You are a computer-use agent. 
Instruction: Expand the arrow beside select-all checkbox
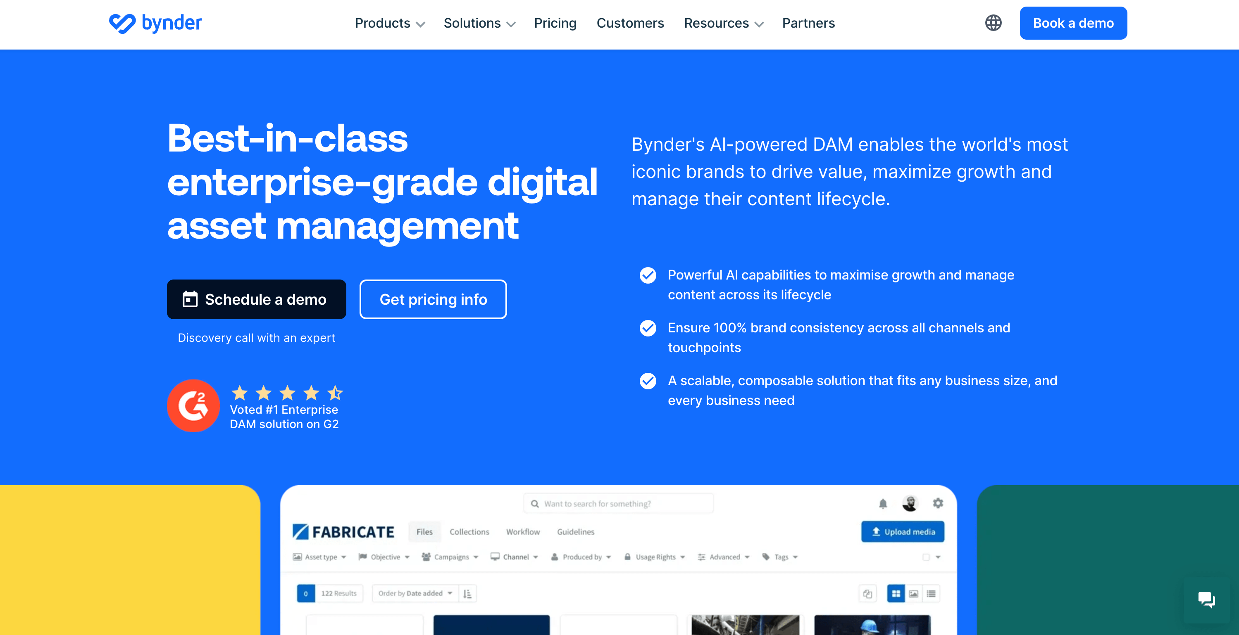coord(938,557)
